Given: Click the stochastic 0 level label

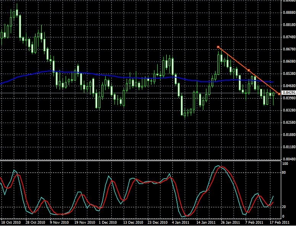Looking at the screenshot, I should (284, 217).
